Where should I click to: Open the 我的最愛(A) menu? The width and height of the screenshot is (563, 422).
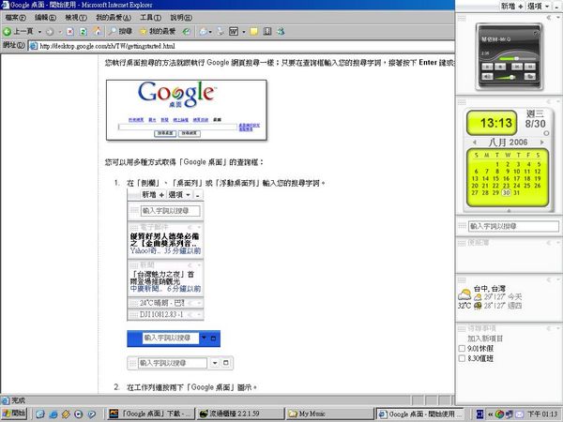114,18
